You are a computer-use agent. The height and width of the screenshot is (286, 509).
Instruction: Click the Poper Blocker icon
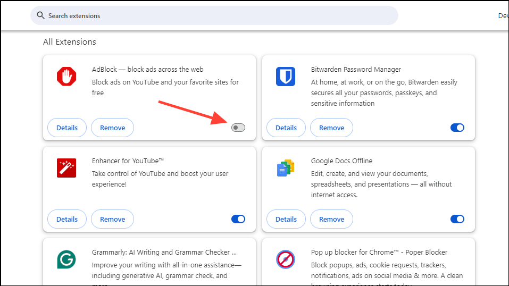pos(286,259)
